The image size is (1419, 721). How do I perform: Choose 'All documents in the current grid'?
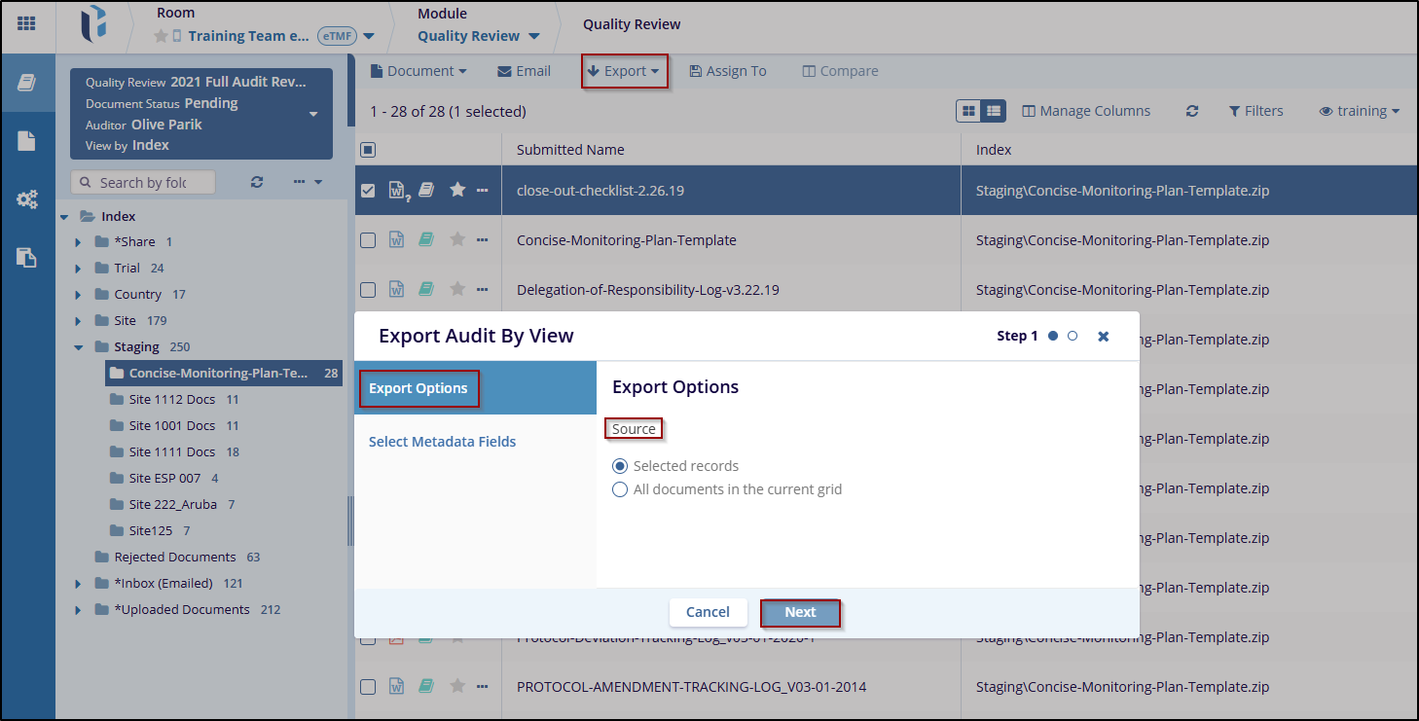tap(620, 489)
